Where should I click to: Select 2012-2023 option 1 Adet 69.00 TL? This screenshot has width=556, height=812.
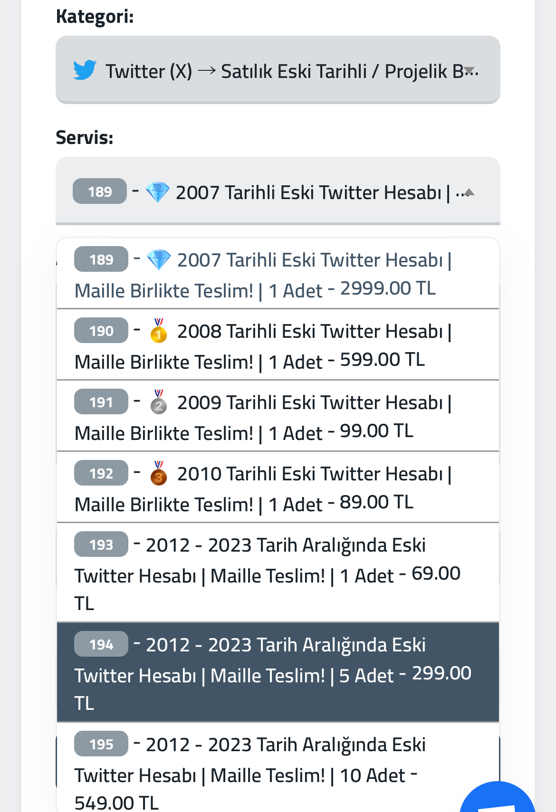tap(278, 573)
